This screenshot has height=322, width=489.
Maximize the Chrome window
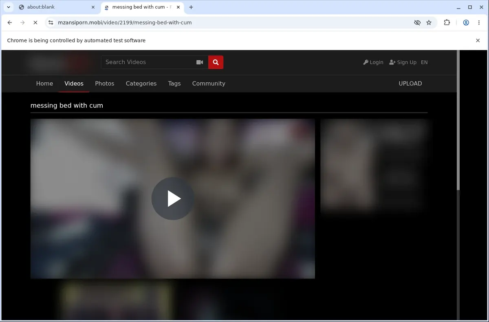pyautogui.click(x=470, y=7)
